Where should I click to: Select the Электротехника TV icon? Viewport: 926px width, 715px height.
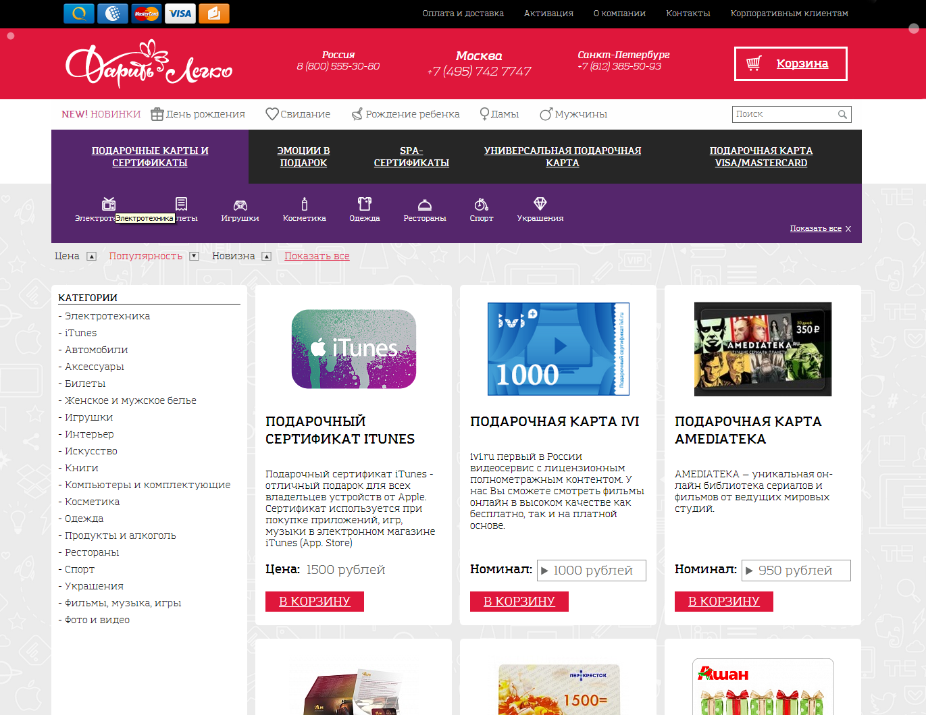coord(109,204)
